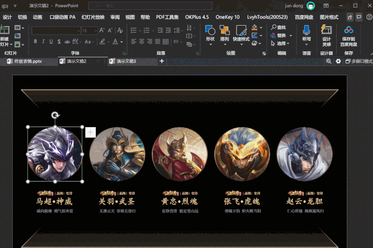
Task: Open Quick Styles (快速样式)
Action: (241, 35)
